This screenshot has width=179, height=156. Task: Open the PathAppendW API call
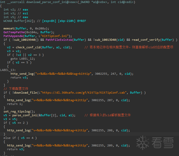pos(13,36)
